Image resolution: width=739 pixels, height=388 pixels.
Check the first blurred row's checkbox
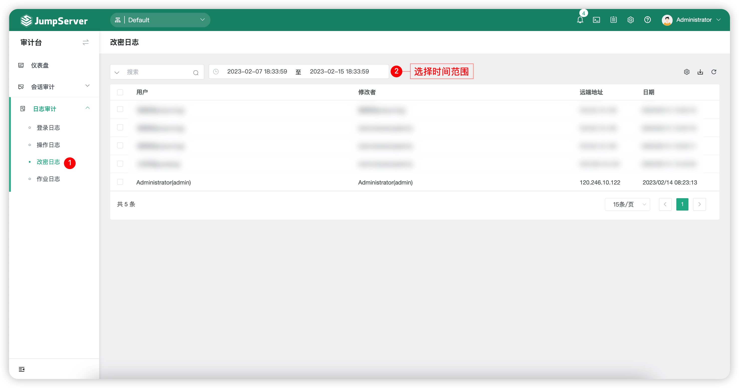120,109
